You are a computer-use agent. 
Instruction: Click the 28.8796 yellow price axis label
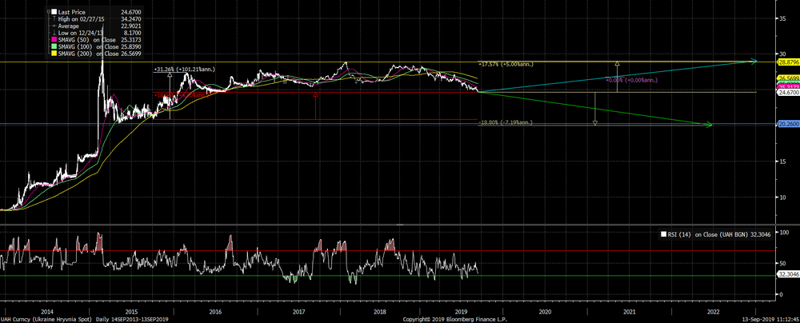[787, 62]
